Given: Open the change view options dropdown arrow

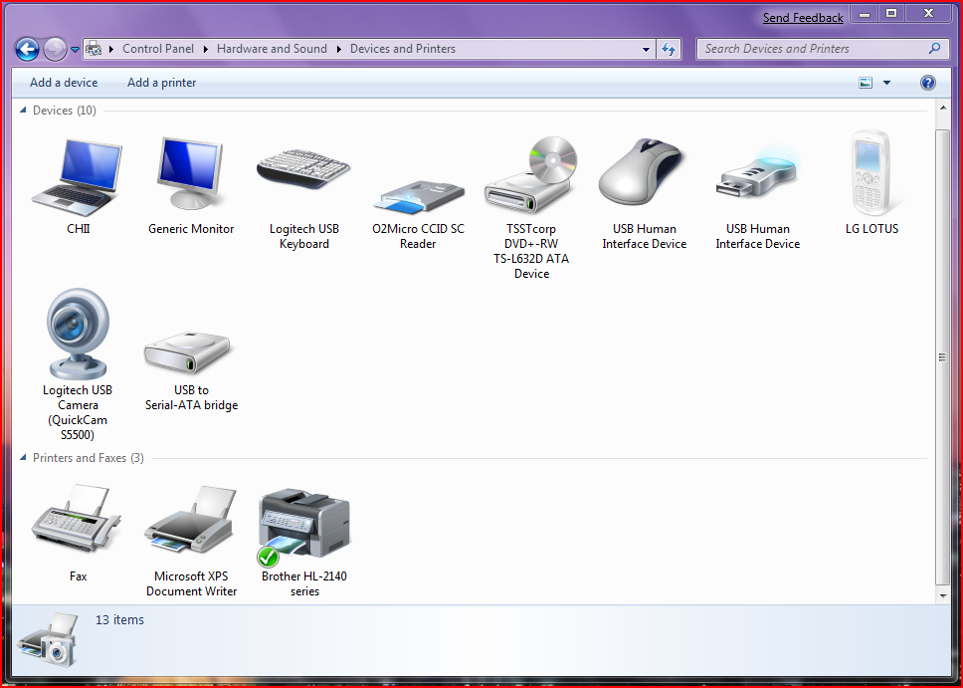Looking at the screenshot, I should [887, 84].
